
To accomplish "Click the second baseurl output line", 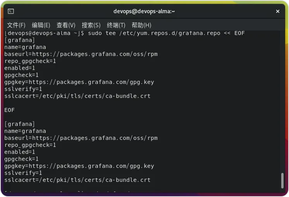I will pyautogui.click(x=81, y=138).
